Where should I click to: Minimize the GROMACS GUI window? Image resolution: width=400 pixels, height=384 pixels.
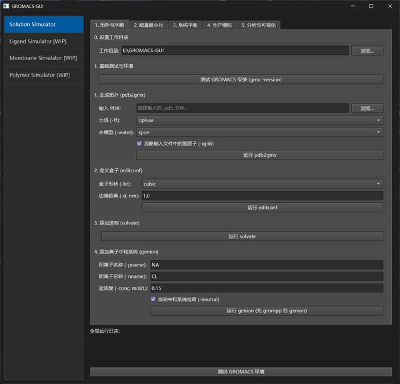[353, 6]
